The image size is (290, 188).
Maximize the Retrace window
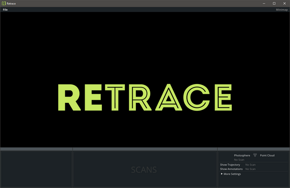(274, 3)
